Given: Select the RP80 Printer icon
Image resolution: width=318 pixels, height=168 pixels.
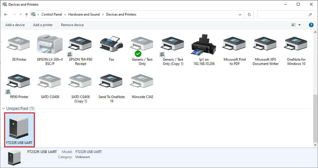Looking at the screenshot, I should tap(19, 83).
